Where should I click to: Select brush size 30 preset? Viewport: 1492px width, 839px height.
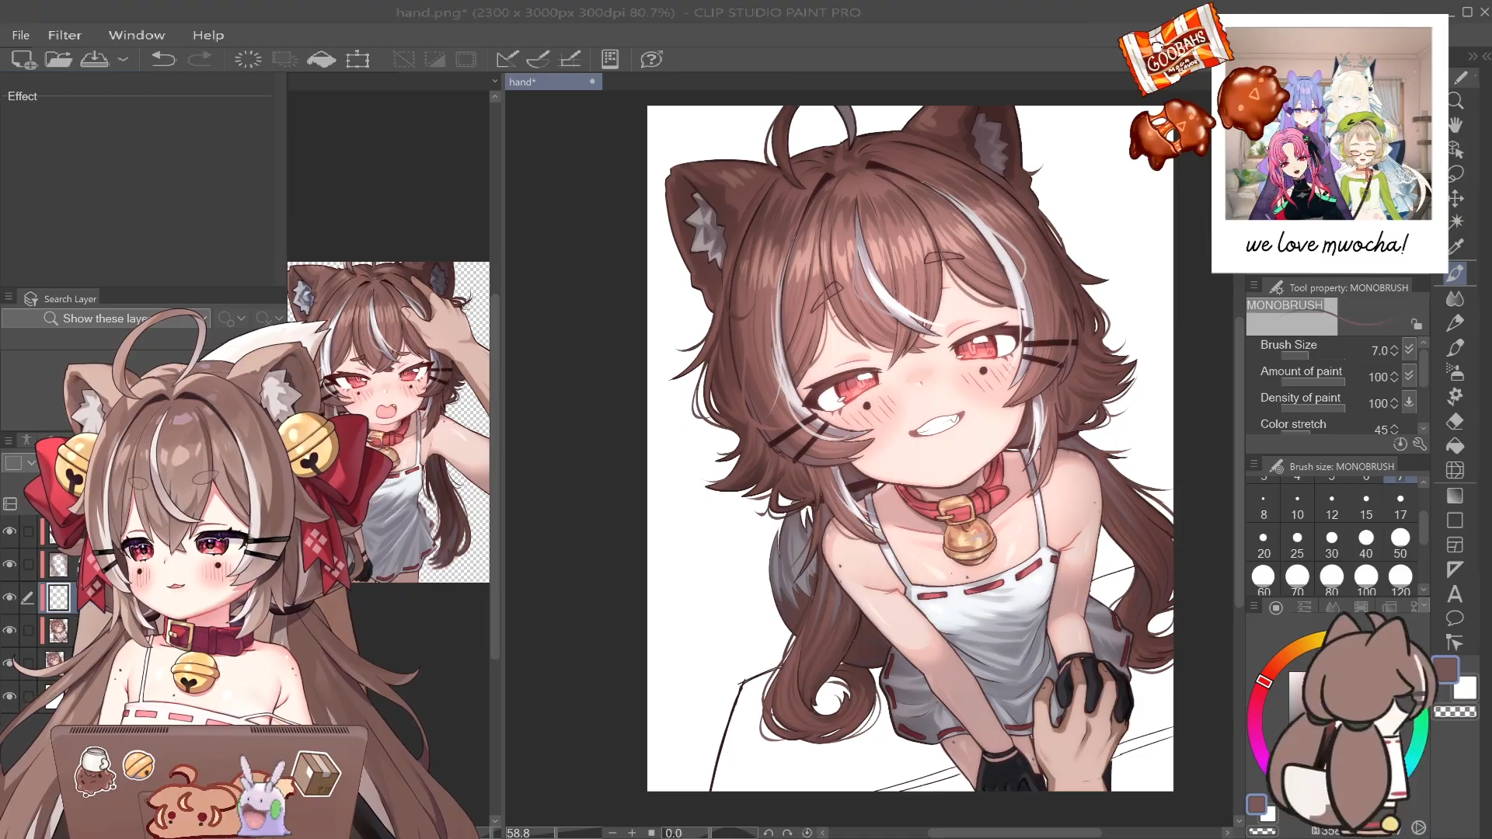coord(1332,543)
